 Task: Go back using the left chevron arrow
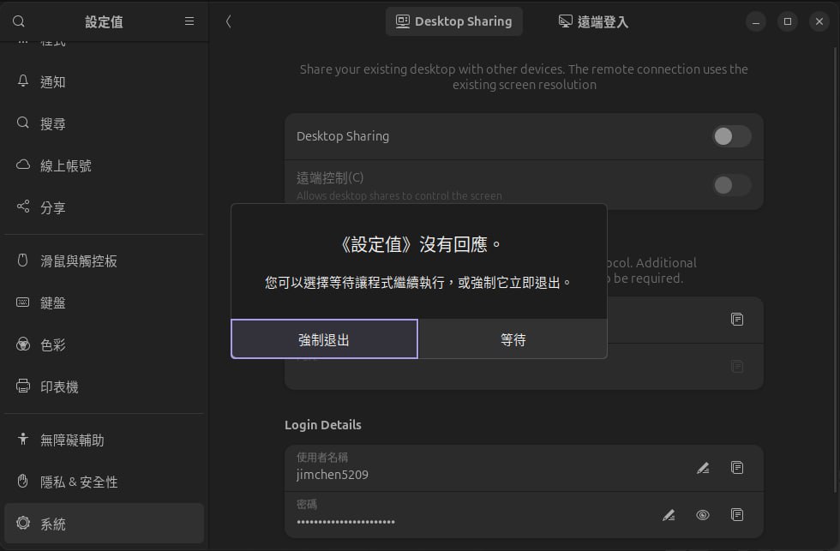click(229, 21)
